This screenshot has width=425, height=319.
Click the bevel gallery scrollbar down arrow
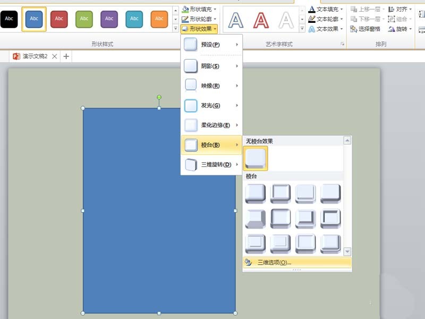[347, 251]
